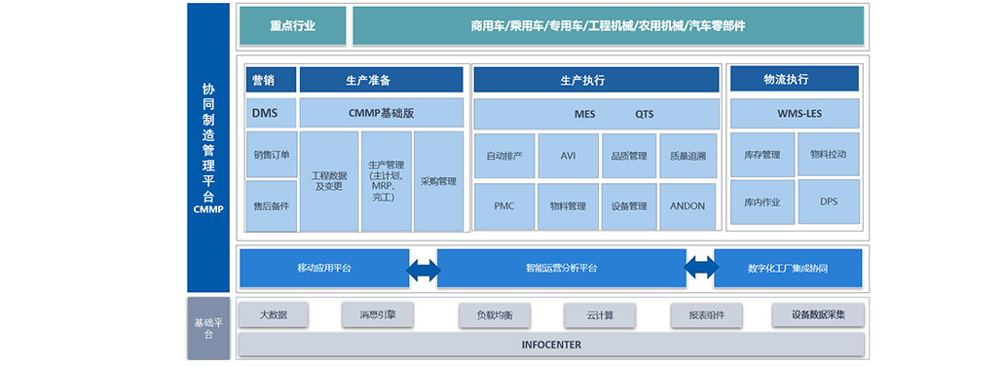
Task: Select the 质量追溯 tile
Action: 687,156
